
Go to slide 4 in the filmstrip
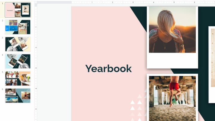(x=18, y=61)
